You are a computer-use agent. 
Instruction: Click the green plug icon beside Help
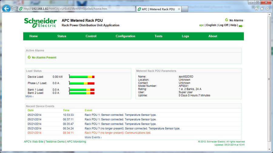[x=241, y=25]
